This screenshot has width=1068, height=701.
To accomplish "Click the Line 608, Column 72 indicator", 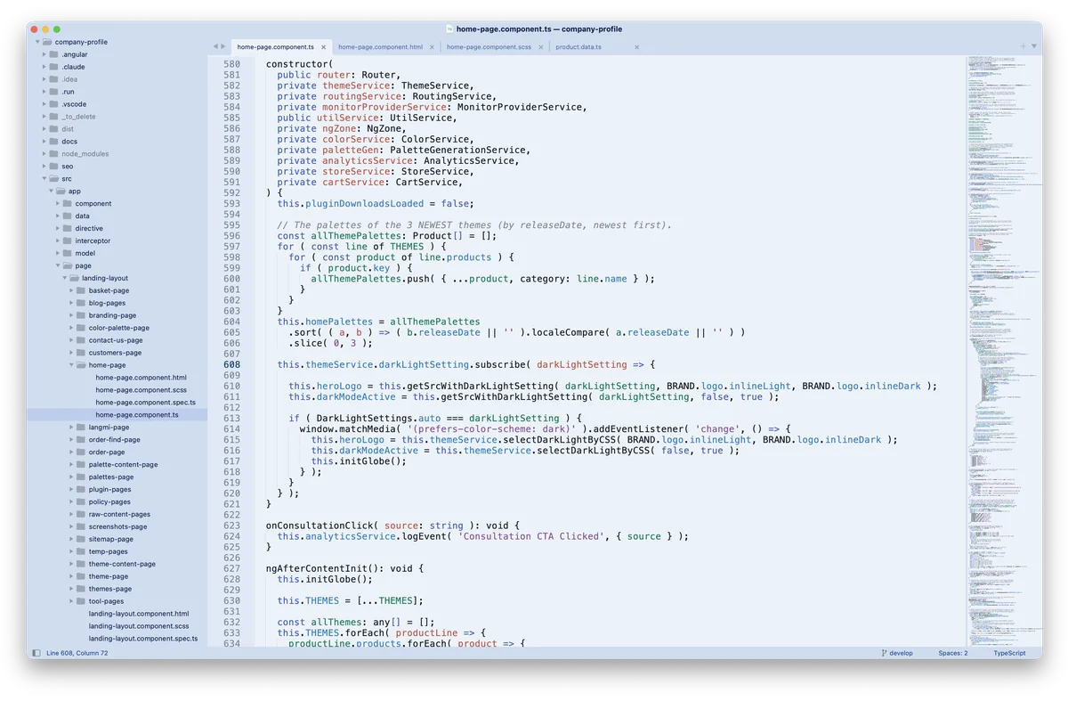I will point(77,653).
